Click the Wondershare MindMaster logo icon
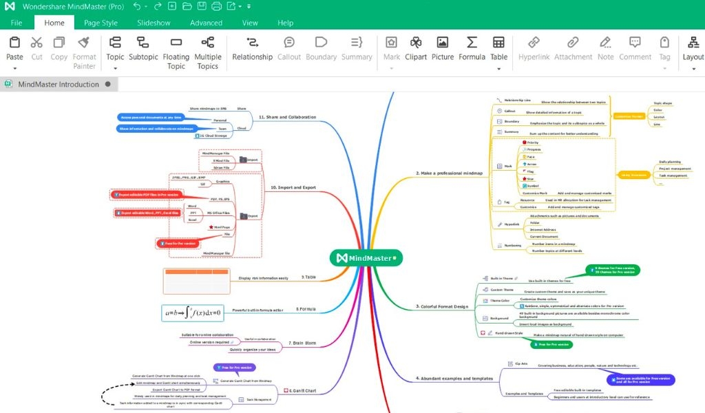705x413 pixels. coord(10,6)
